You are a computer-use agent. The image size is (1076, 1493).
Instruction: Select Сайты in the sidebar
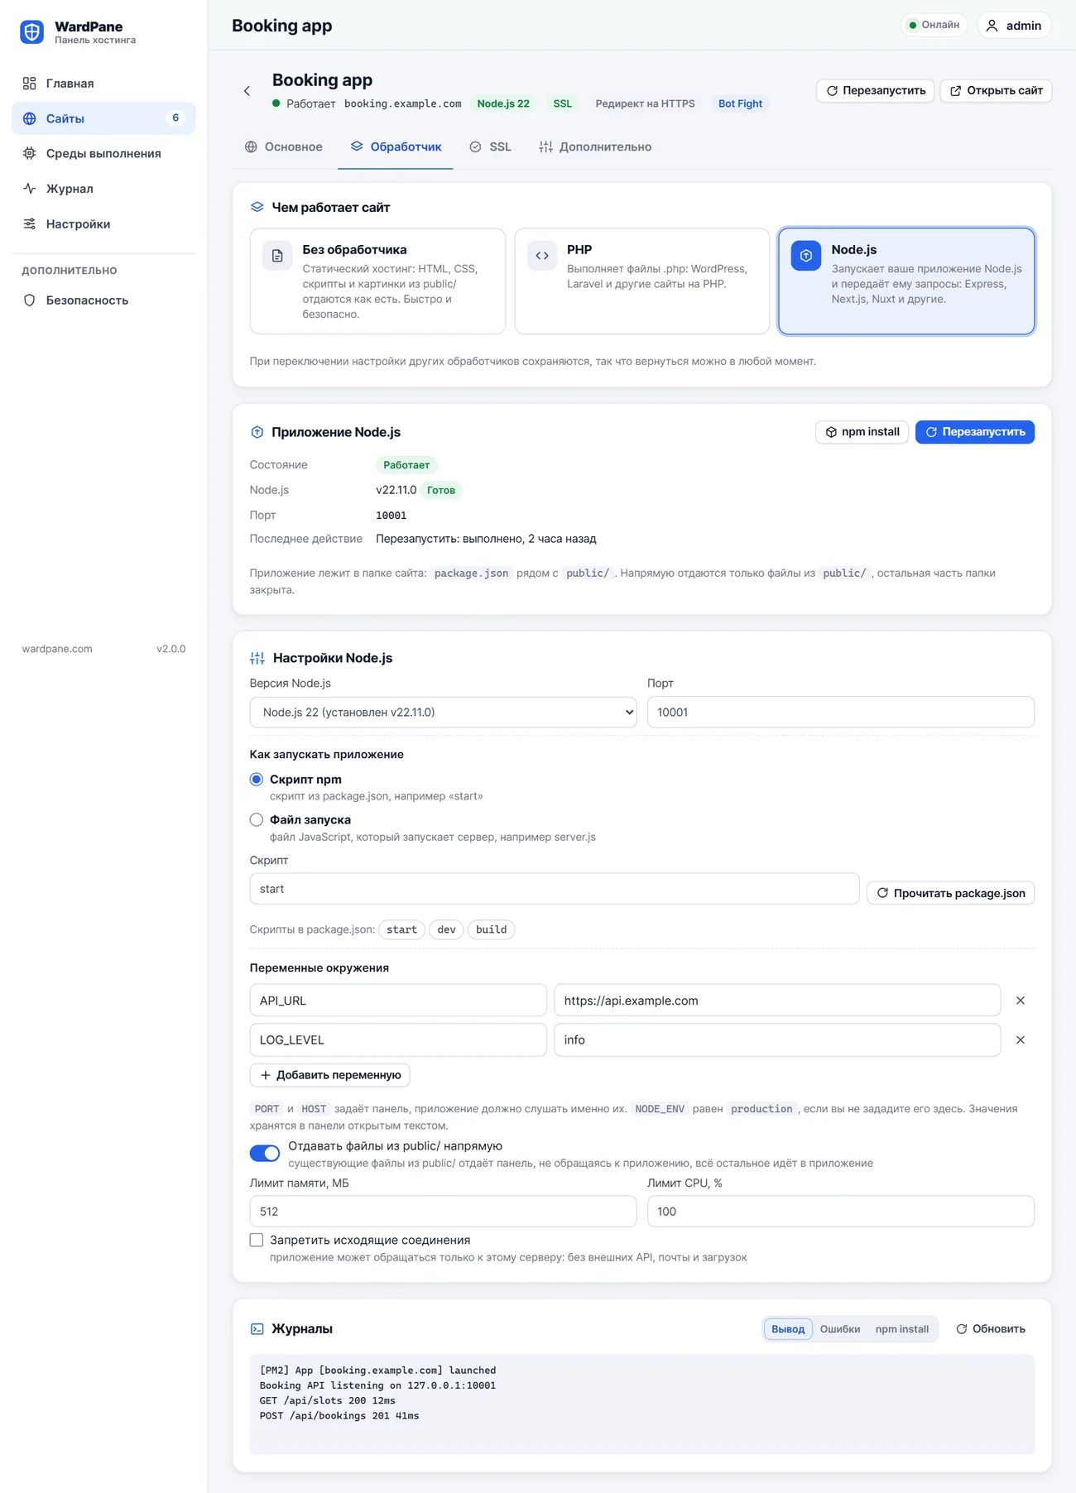click(103, 118)
